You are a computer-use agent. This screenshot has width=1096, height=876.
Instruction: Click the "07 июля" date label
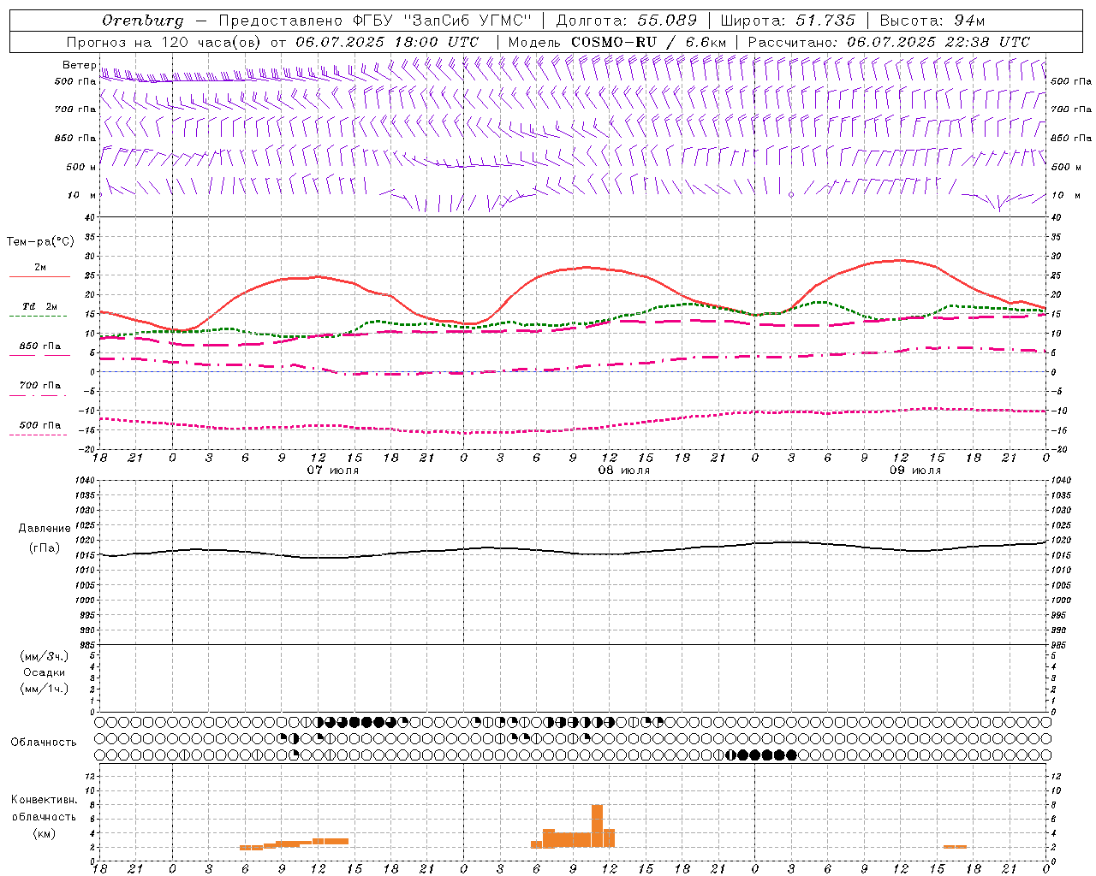tap(333, 471)
